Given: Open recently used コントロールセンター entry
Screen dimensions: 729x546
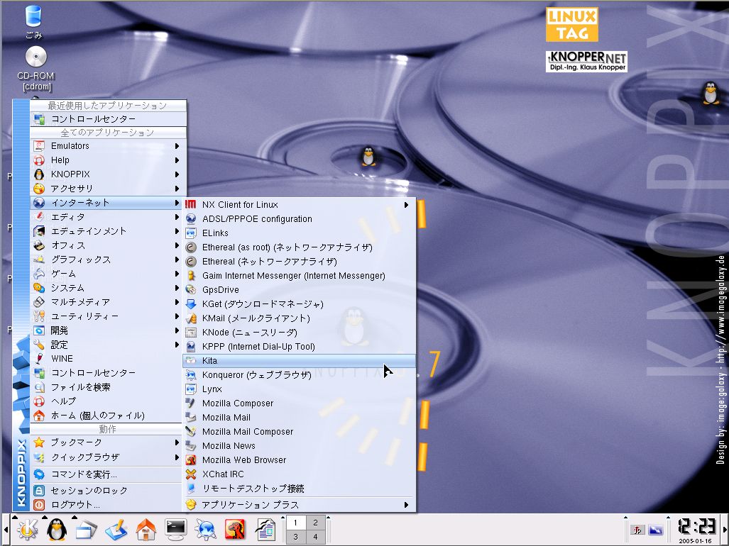Looking at the screenshot, I should pos(109,119).
